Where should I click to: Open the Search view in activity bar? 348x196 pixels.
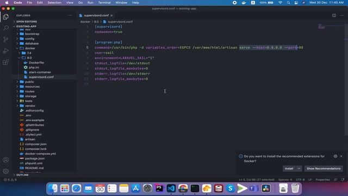point(6,28)
